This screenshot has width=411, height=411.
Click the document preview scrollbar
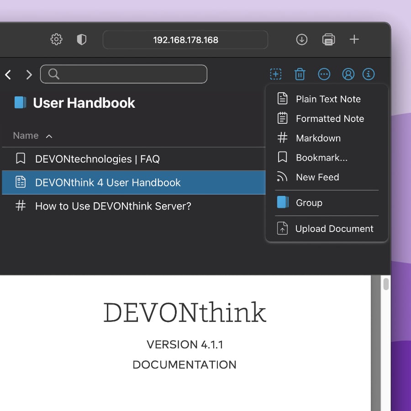tap(386, 284)
